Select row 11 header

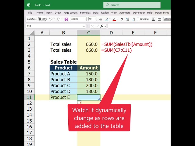coord(29,97)
